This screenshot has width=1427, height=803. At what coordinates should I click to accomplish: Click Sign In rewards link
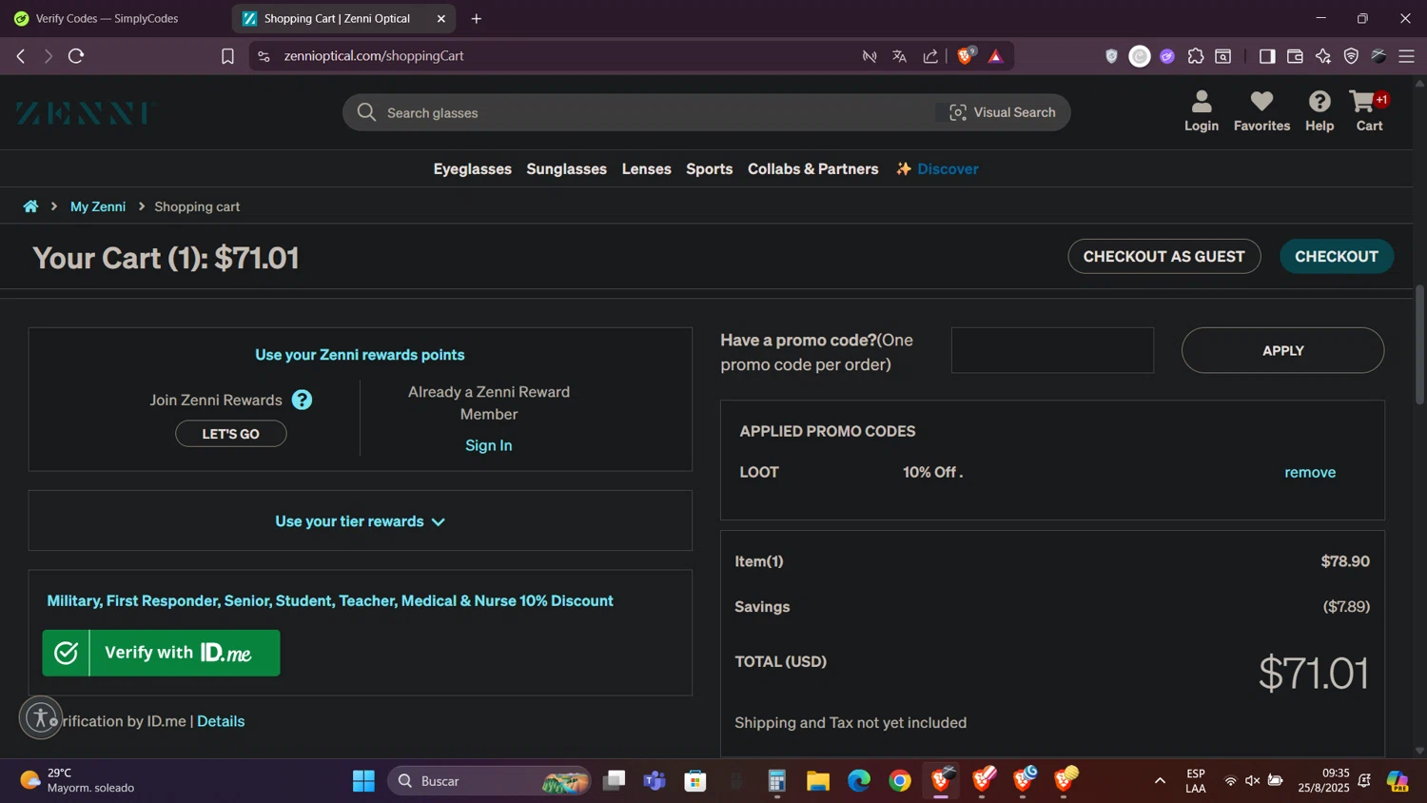[x=488, y=445]
